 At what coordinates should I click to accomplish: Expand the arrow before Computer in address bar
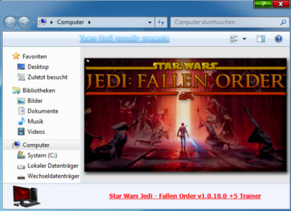coord(52,22)
